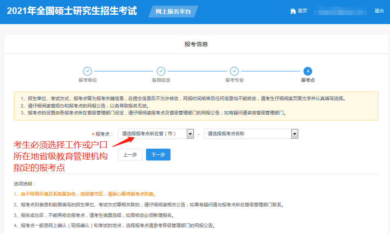Click the 报考专业 step checkmark circle
Image resolution: width=390 pixels, height=234 pixels.
coord(234,71)
